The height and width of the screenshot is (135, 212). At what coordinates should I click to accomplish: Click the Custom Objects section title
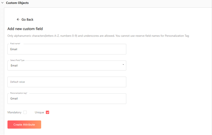coord(17,3)
